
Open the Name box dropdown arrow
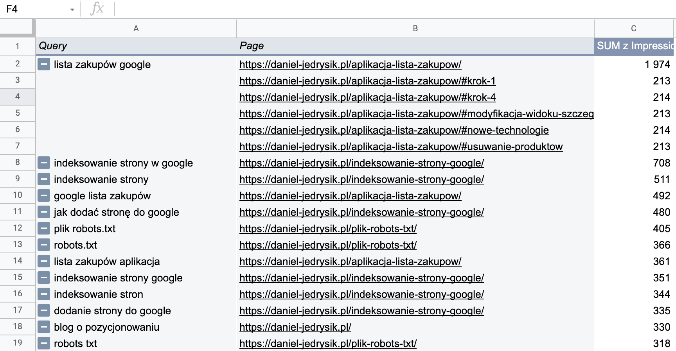72,10
